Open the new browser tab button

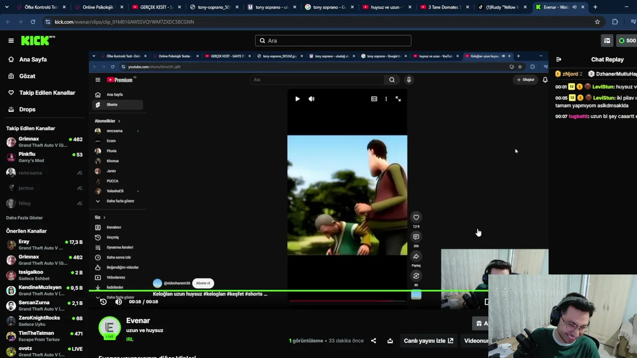coord(595,7)
